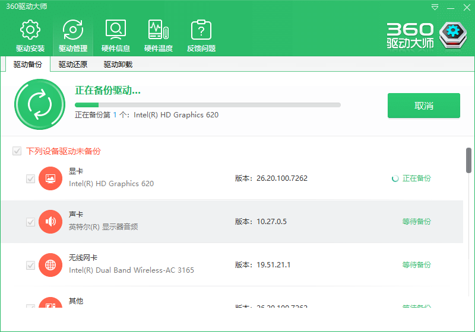
Task: Open the 硬件温度 thermometer icon section
Action: tap(159, 36)
